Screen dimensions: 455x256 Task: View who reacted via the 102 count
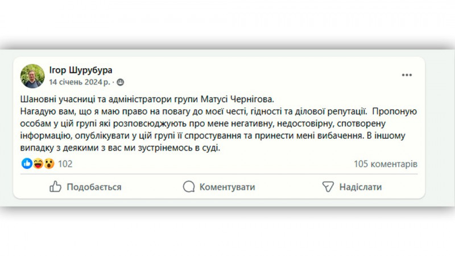[x=65, y=164]
